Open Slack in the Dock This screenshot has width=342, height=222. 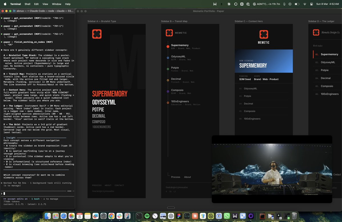[x=120, y=216]
